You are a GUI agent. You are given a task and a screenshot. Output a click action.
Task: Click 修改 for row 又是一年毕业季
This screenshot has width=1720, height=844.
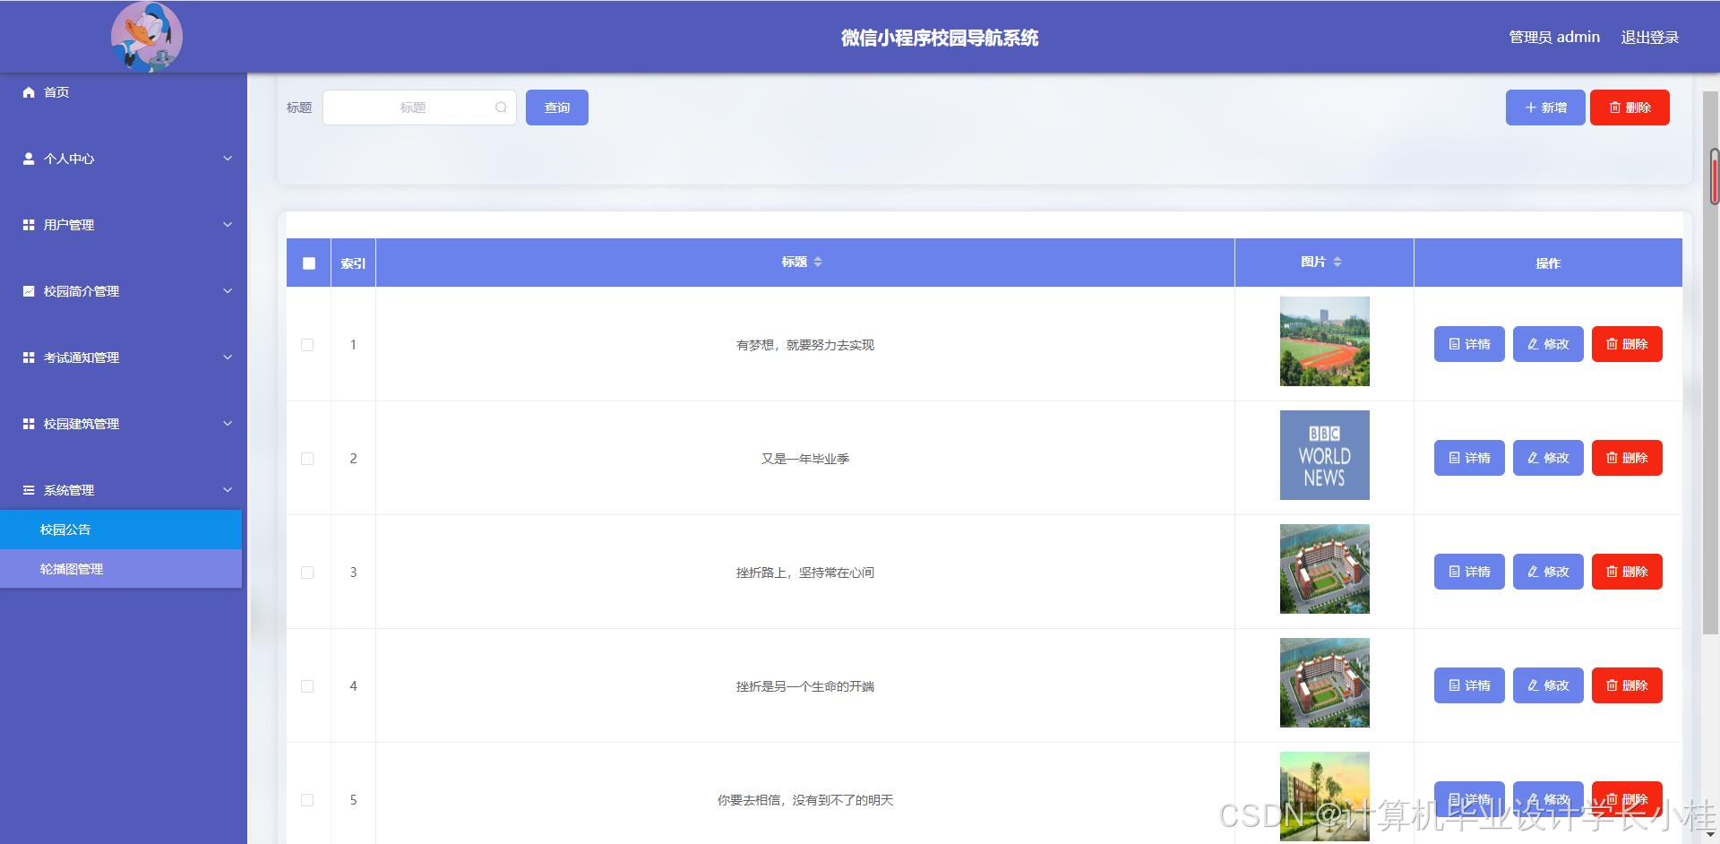tap(1548, 458)
